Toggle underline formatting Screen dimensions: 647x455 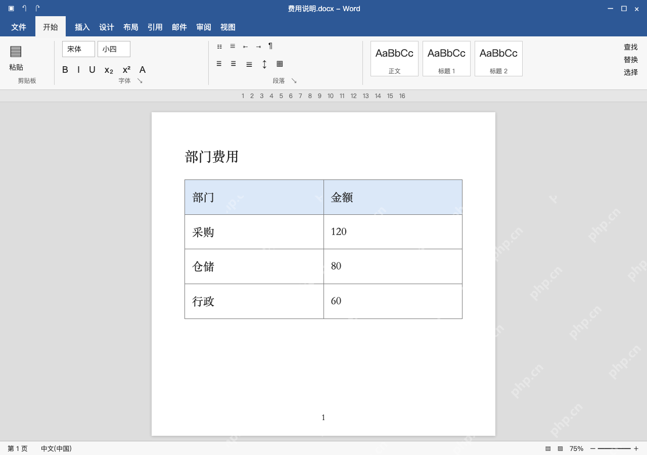pos(92,70)
